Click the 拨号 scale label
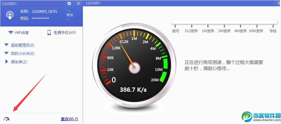The height and width of the screenshot is (124, 281). (176, 31)
